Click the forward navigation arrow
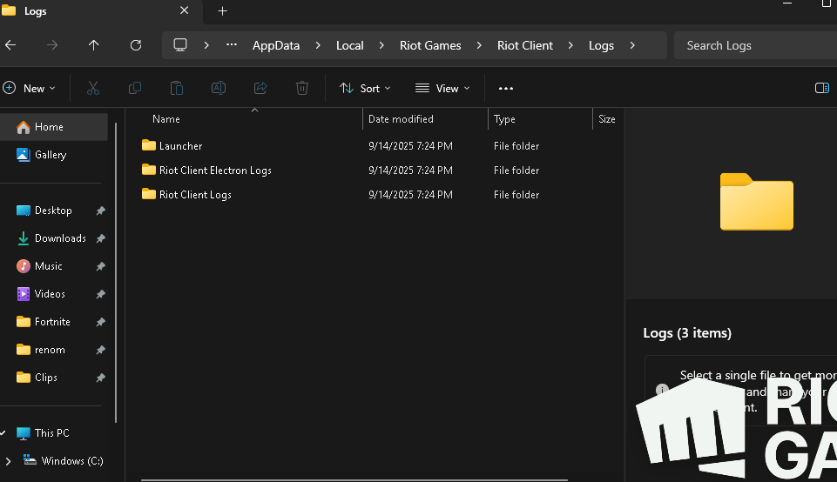Image resolution: width=837 pixels, height=482 pixels. tap(52, 45)
